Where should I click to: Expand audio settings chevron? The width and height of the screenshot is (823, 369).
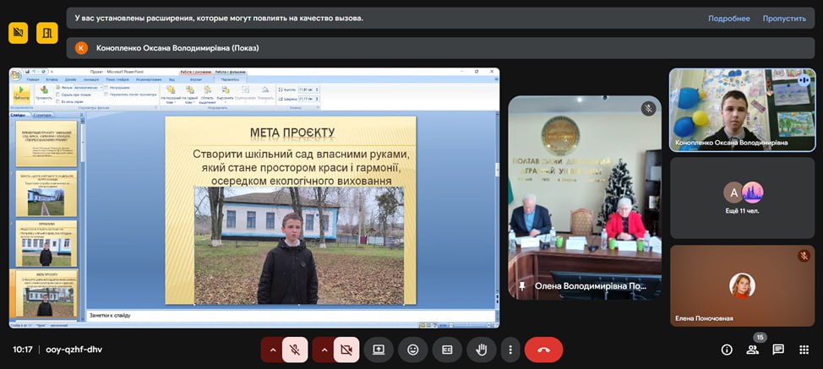(x=272, y=350)
